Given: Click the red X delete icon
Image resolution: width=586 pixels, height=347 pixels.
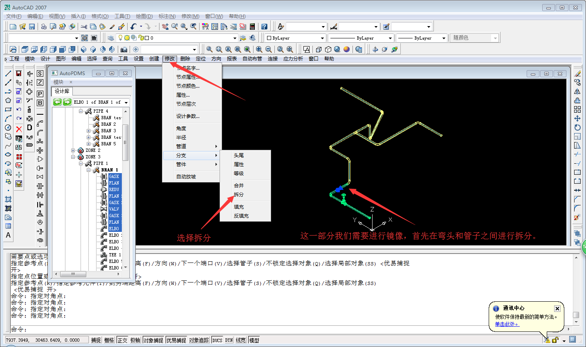Looking at the screenshot, I should 19,129.
